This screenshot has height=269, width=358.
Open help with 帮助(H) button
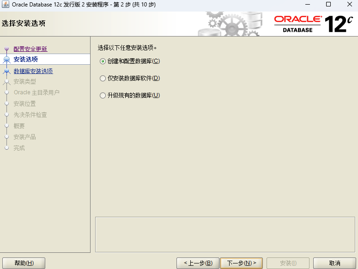[x=24, y=263]
